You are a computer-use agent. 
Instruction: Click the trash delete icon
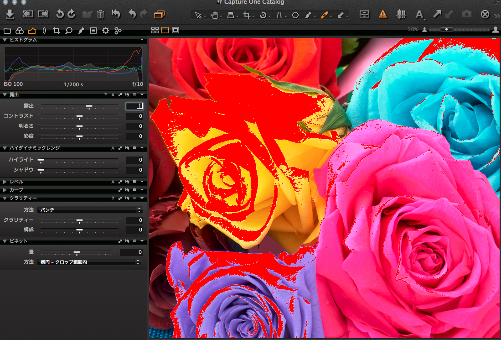click(100, 15)
